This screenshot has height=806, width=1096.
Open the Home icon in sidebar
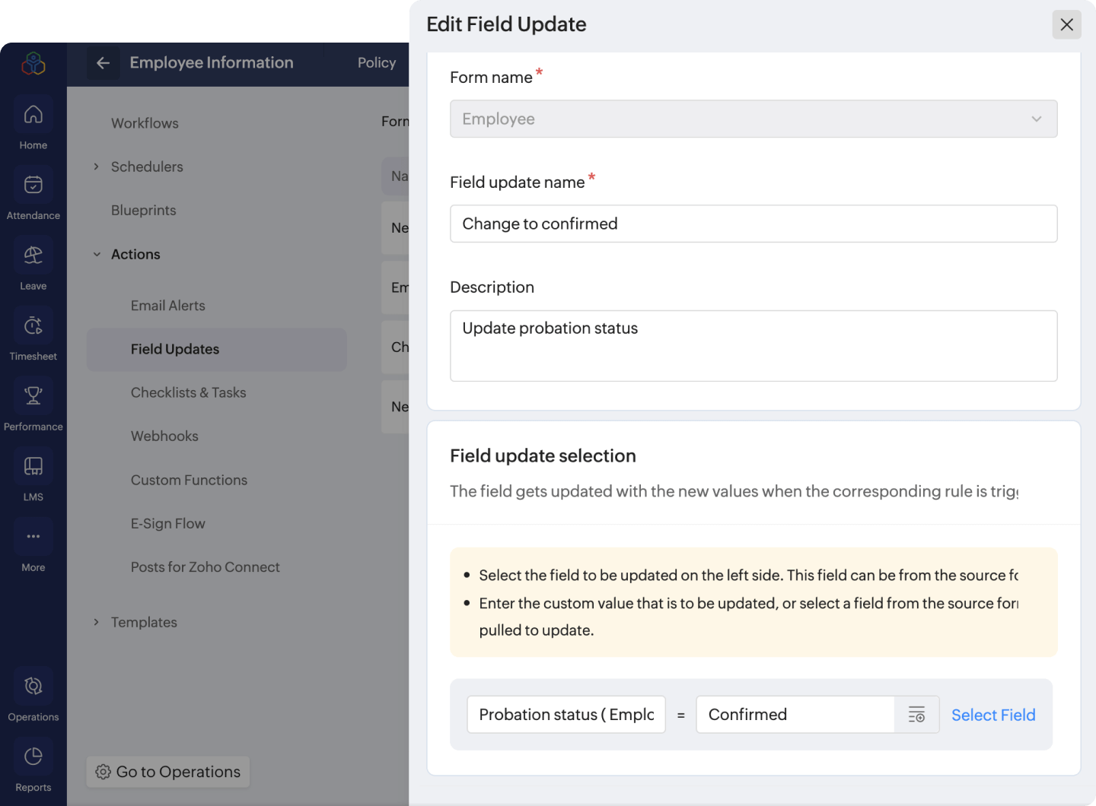click(x=33, y=115)
